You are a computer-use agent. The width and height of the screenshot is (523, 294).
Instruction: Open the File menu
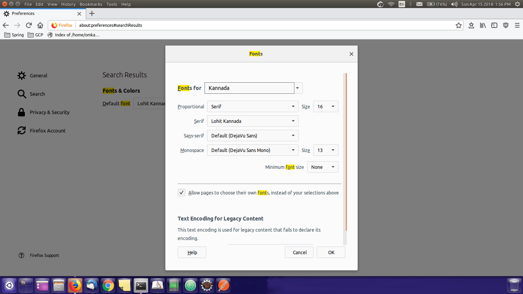click(x=28, y=4)
